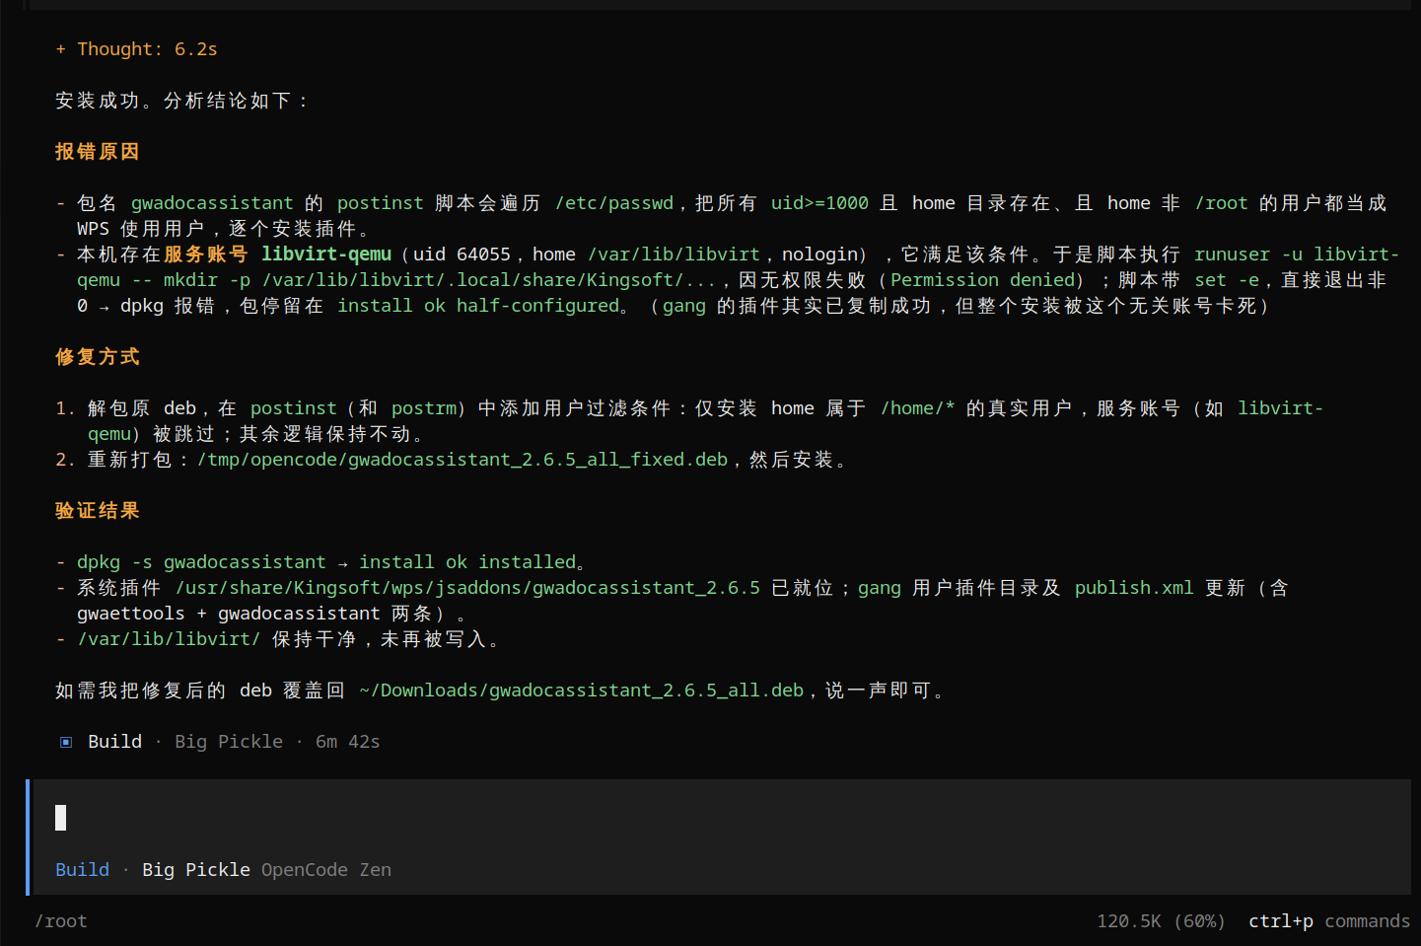Switch the Build agent label in prompt box

[x=82, y=869]
